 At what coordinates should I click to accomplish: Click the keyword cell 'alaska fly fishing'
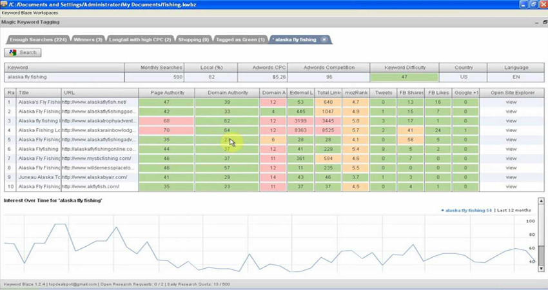pyautogui.click(x=64, y=77)
